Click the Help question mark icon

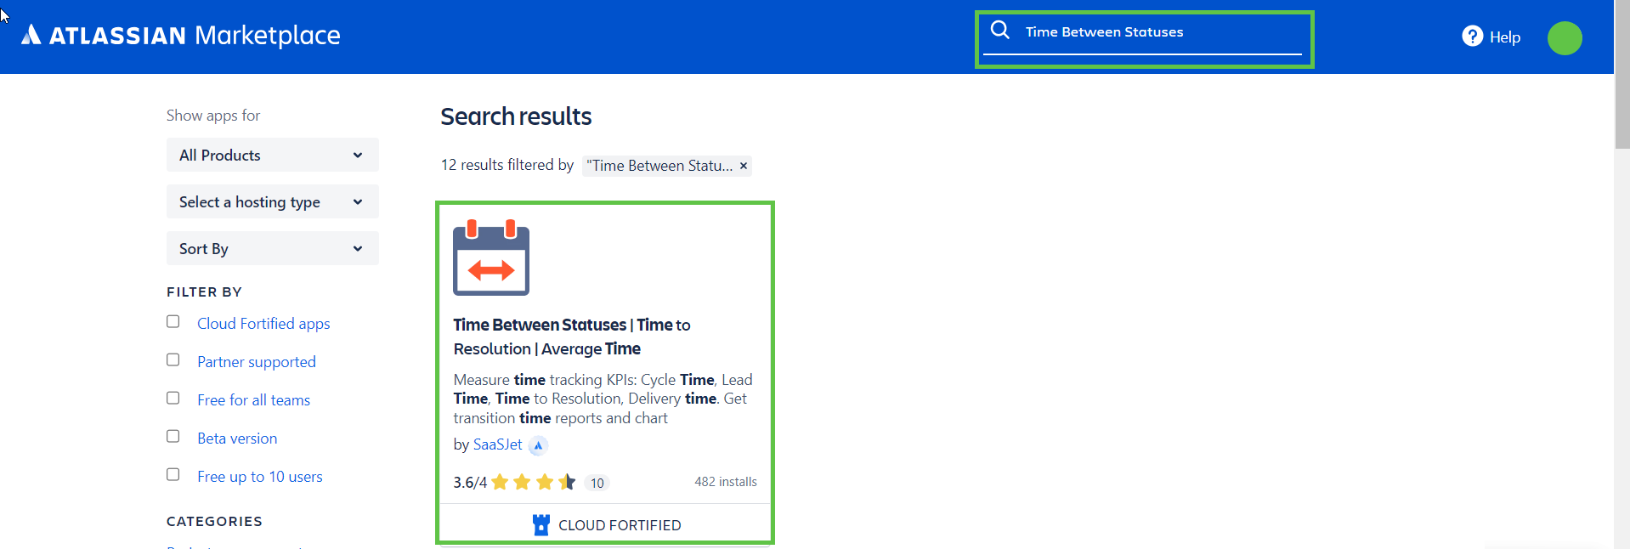click(x=1472, y=36)
